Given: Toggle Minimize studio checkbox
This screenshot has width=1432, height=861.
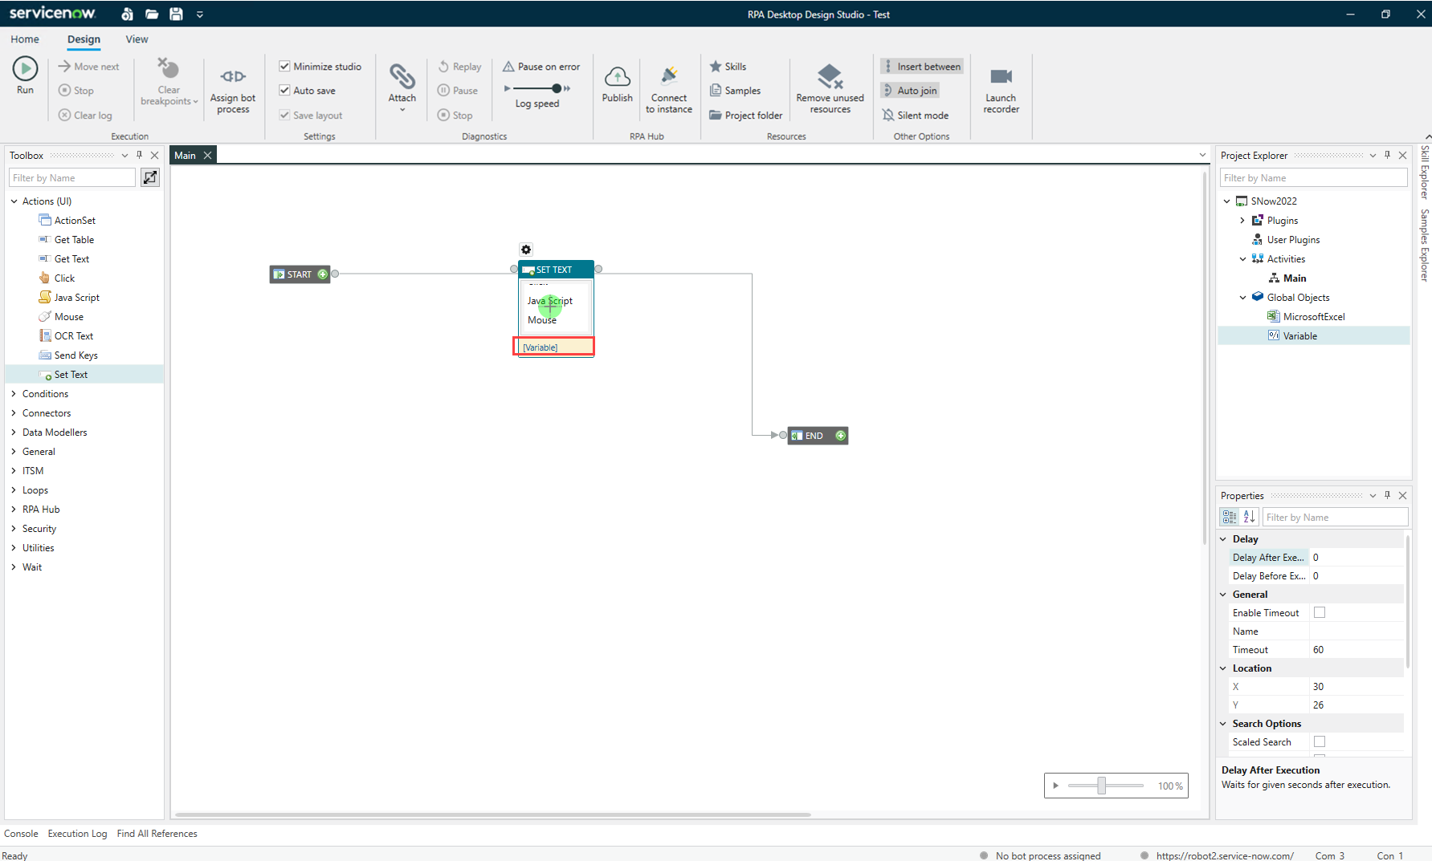Looking at the screenshot, I should click(x=284, y=67).
